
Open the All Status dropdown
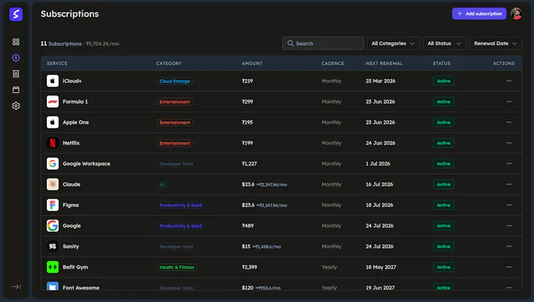click(445, 43)
